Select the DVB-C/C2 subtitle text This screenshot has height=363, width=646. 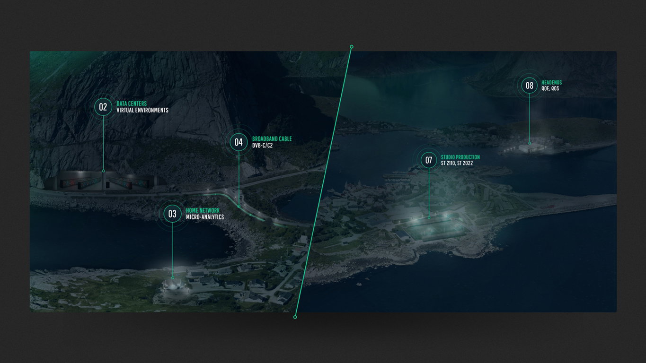(263, 146)
